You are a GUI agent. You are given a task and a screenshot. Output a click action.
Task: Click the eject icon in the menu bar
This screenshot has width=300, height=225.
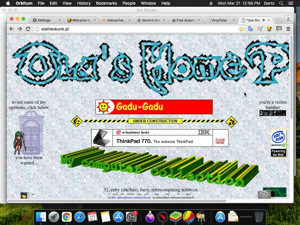click(211, 3)
